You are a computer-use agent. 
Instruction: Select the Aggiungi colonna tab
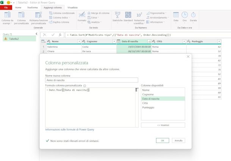[x=53, y=8]
